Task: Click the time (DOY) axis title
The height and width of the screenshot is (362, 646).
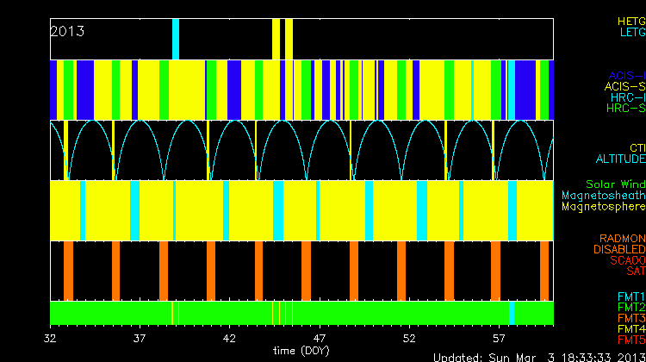Action: click(x=301, y=351)
